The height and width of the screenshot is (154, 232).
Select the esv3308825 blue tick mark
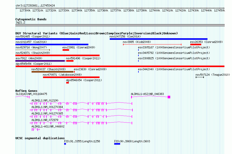click(x=138, y=61)
